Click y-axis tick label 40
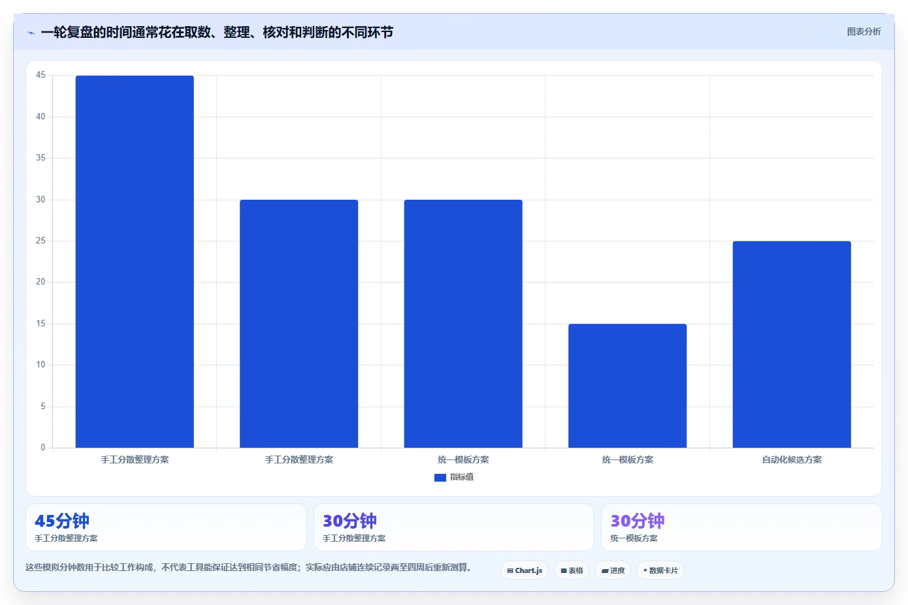Screen dimensions: 908x605 [x=41, y=117]
